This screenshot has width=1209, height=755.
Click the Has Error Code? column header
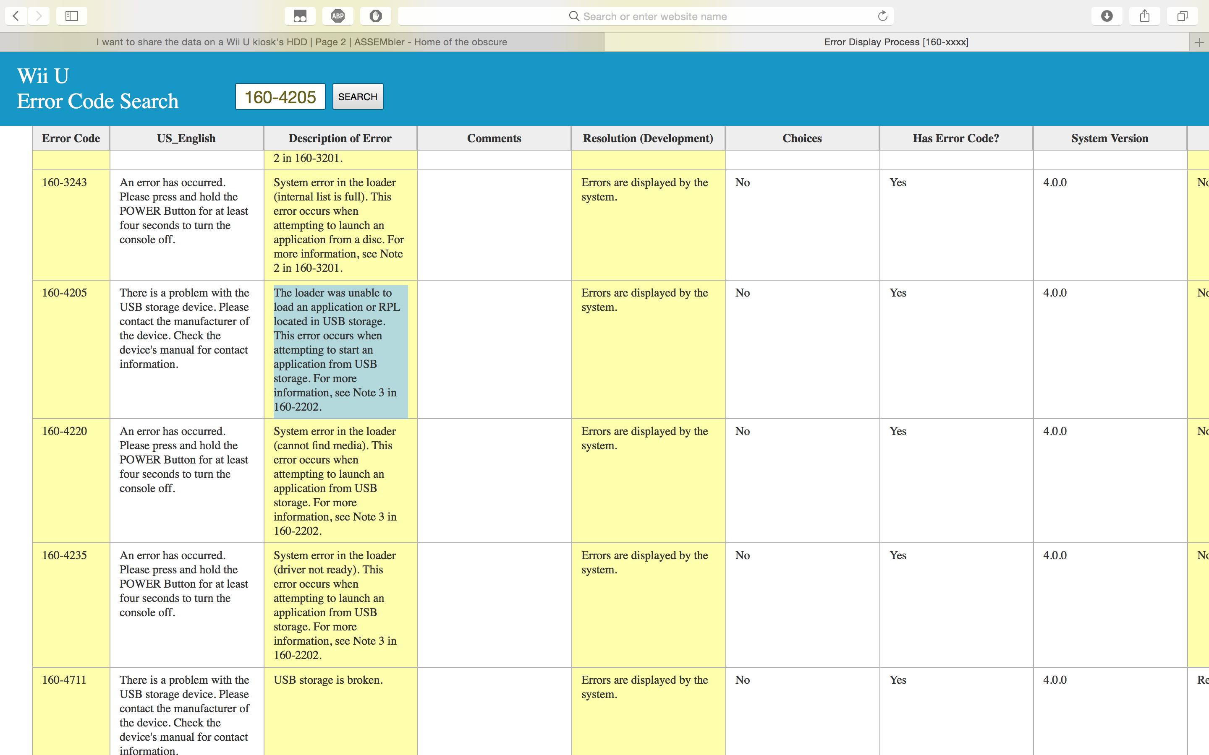(x=956, y=138)
